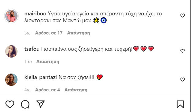
Task: Visit the mairiboo username link
Action: 35,14
